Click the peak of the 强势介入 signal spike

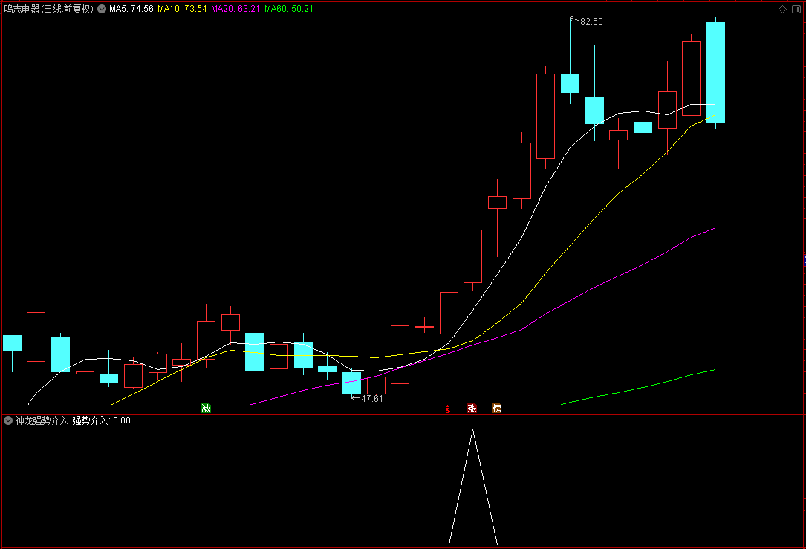point(473,429)
